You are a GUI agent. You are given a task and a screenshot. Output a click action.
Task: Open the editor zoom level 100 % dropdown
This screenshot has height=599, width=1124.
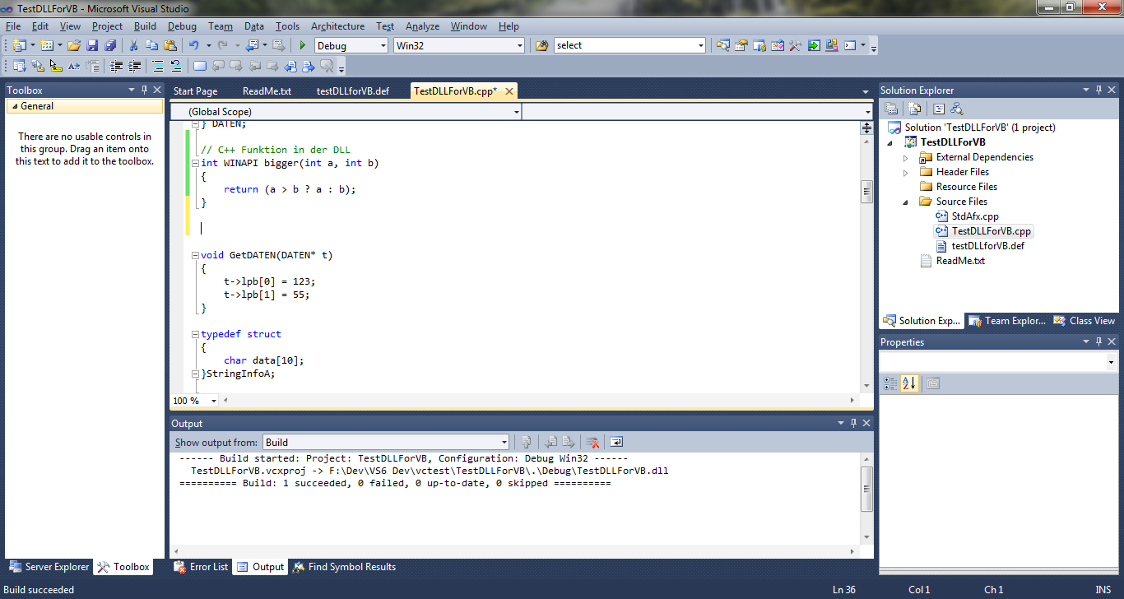tap(214, 401)
